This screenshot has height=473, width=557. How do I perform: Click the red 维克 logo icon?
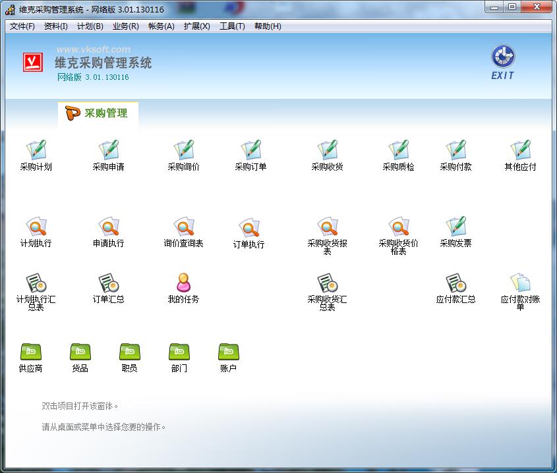(33, 62)
